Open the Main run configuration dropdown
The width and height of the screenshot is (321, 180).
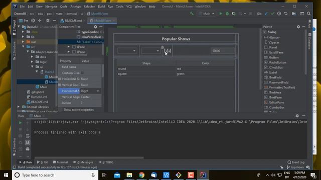[x=206, y=13]
